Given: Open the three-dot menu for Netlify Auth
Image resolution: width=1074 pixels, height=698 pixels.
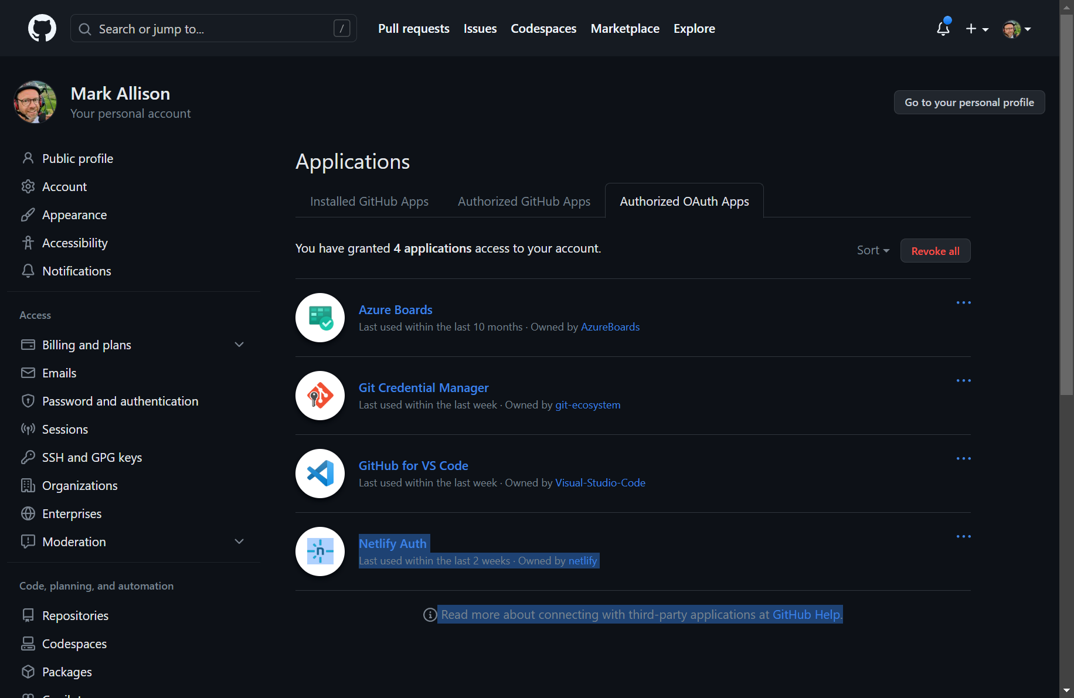Looking at the screenshot, I should 963,536.
